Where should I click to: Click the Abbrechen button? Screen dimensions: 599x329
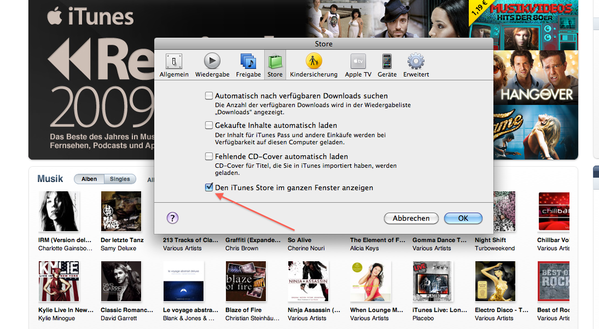click(x=411, y=218)
